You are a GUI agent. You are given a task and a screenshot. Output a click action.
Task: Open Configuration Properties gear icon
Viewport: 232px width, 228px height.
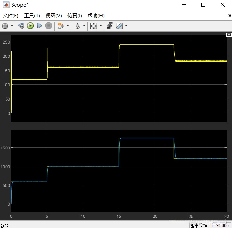point(5,26)
